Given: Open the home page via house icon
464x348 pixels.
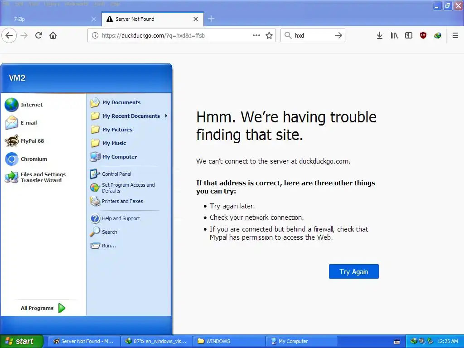Looking at the screenshot, I should [x=53, y=35].
